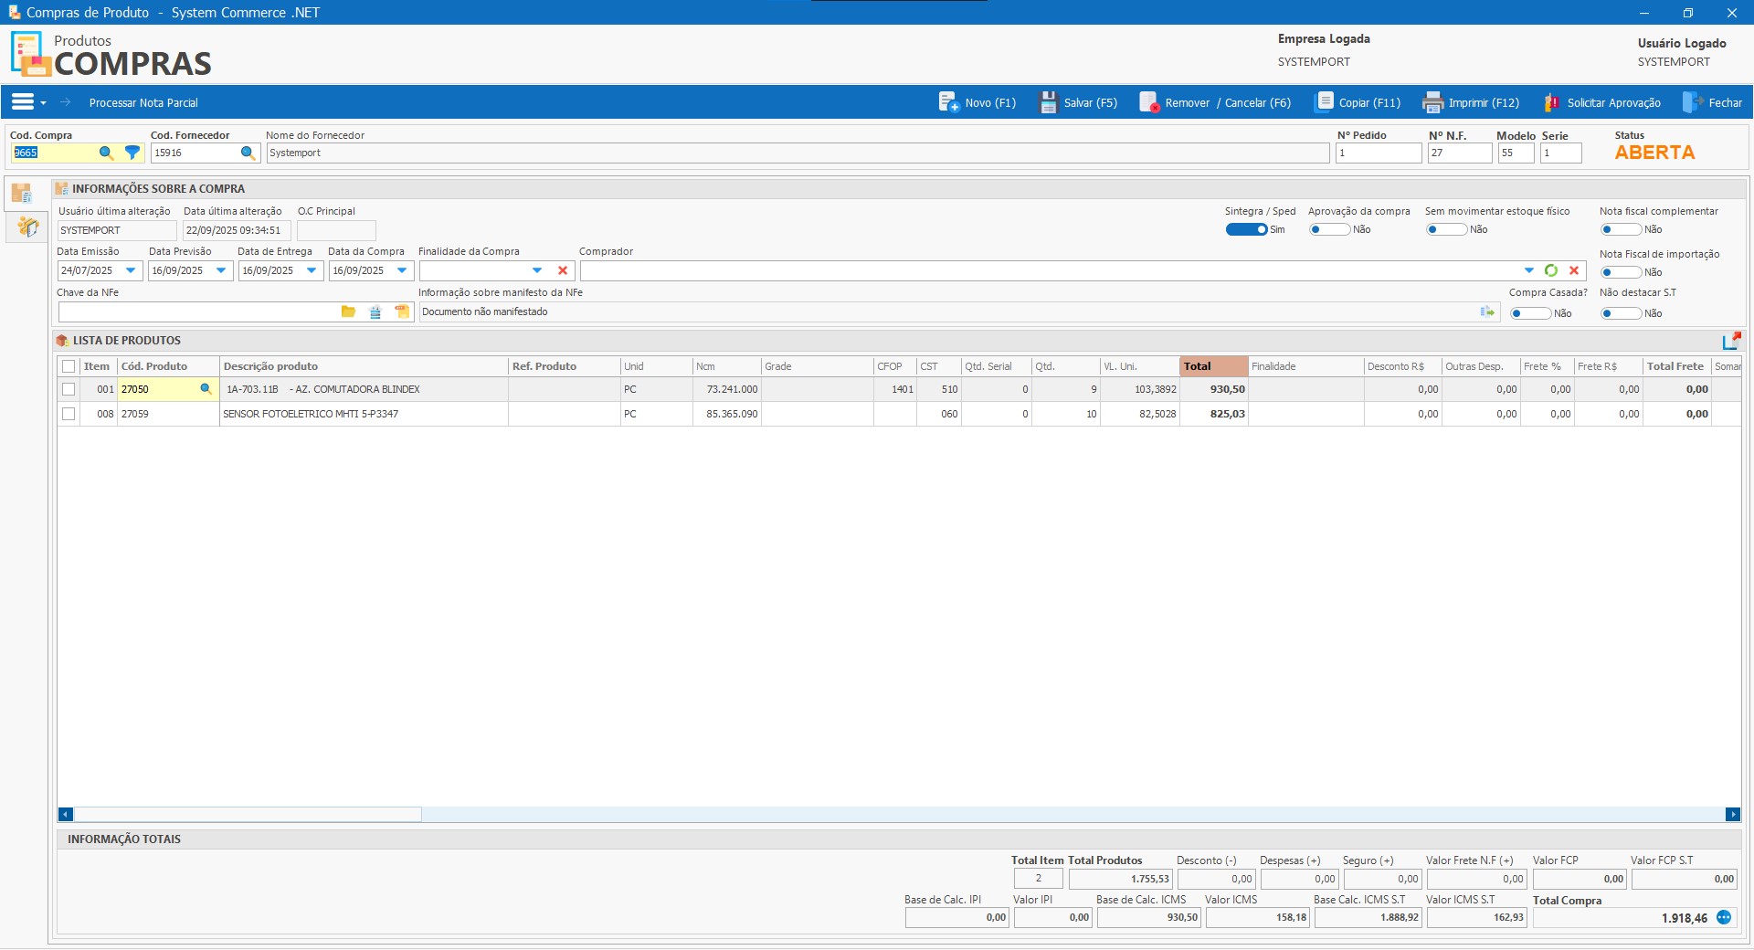The height and width of the screenshot is (950, 1754).
Task: Click Processar Nota Parcial menu item
Action: (143, 103)
